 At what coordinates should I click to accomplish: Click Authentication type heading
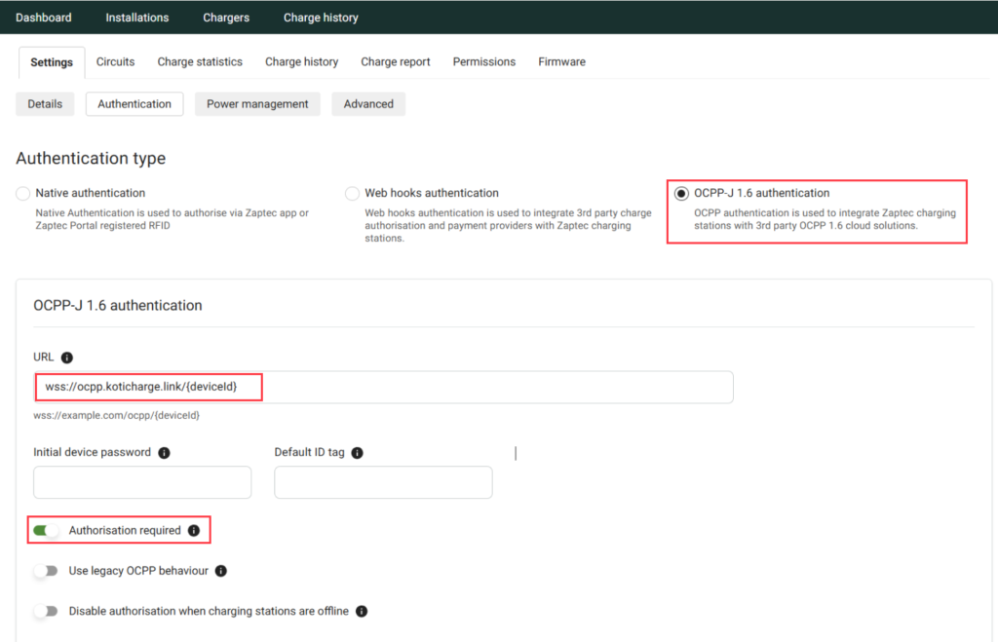pos(91,159)
